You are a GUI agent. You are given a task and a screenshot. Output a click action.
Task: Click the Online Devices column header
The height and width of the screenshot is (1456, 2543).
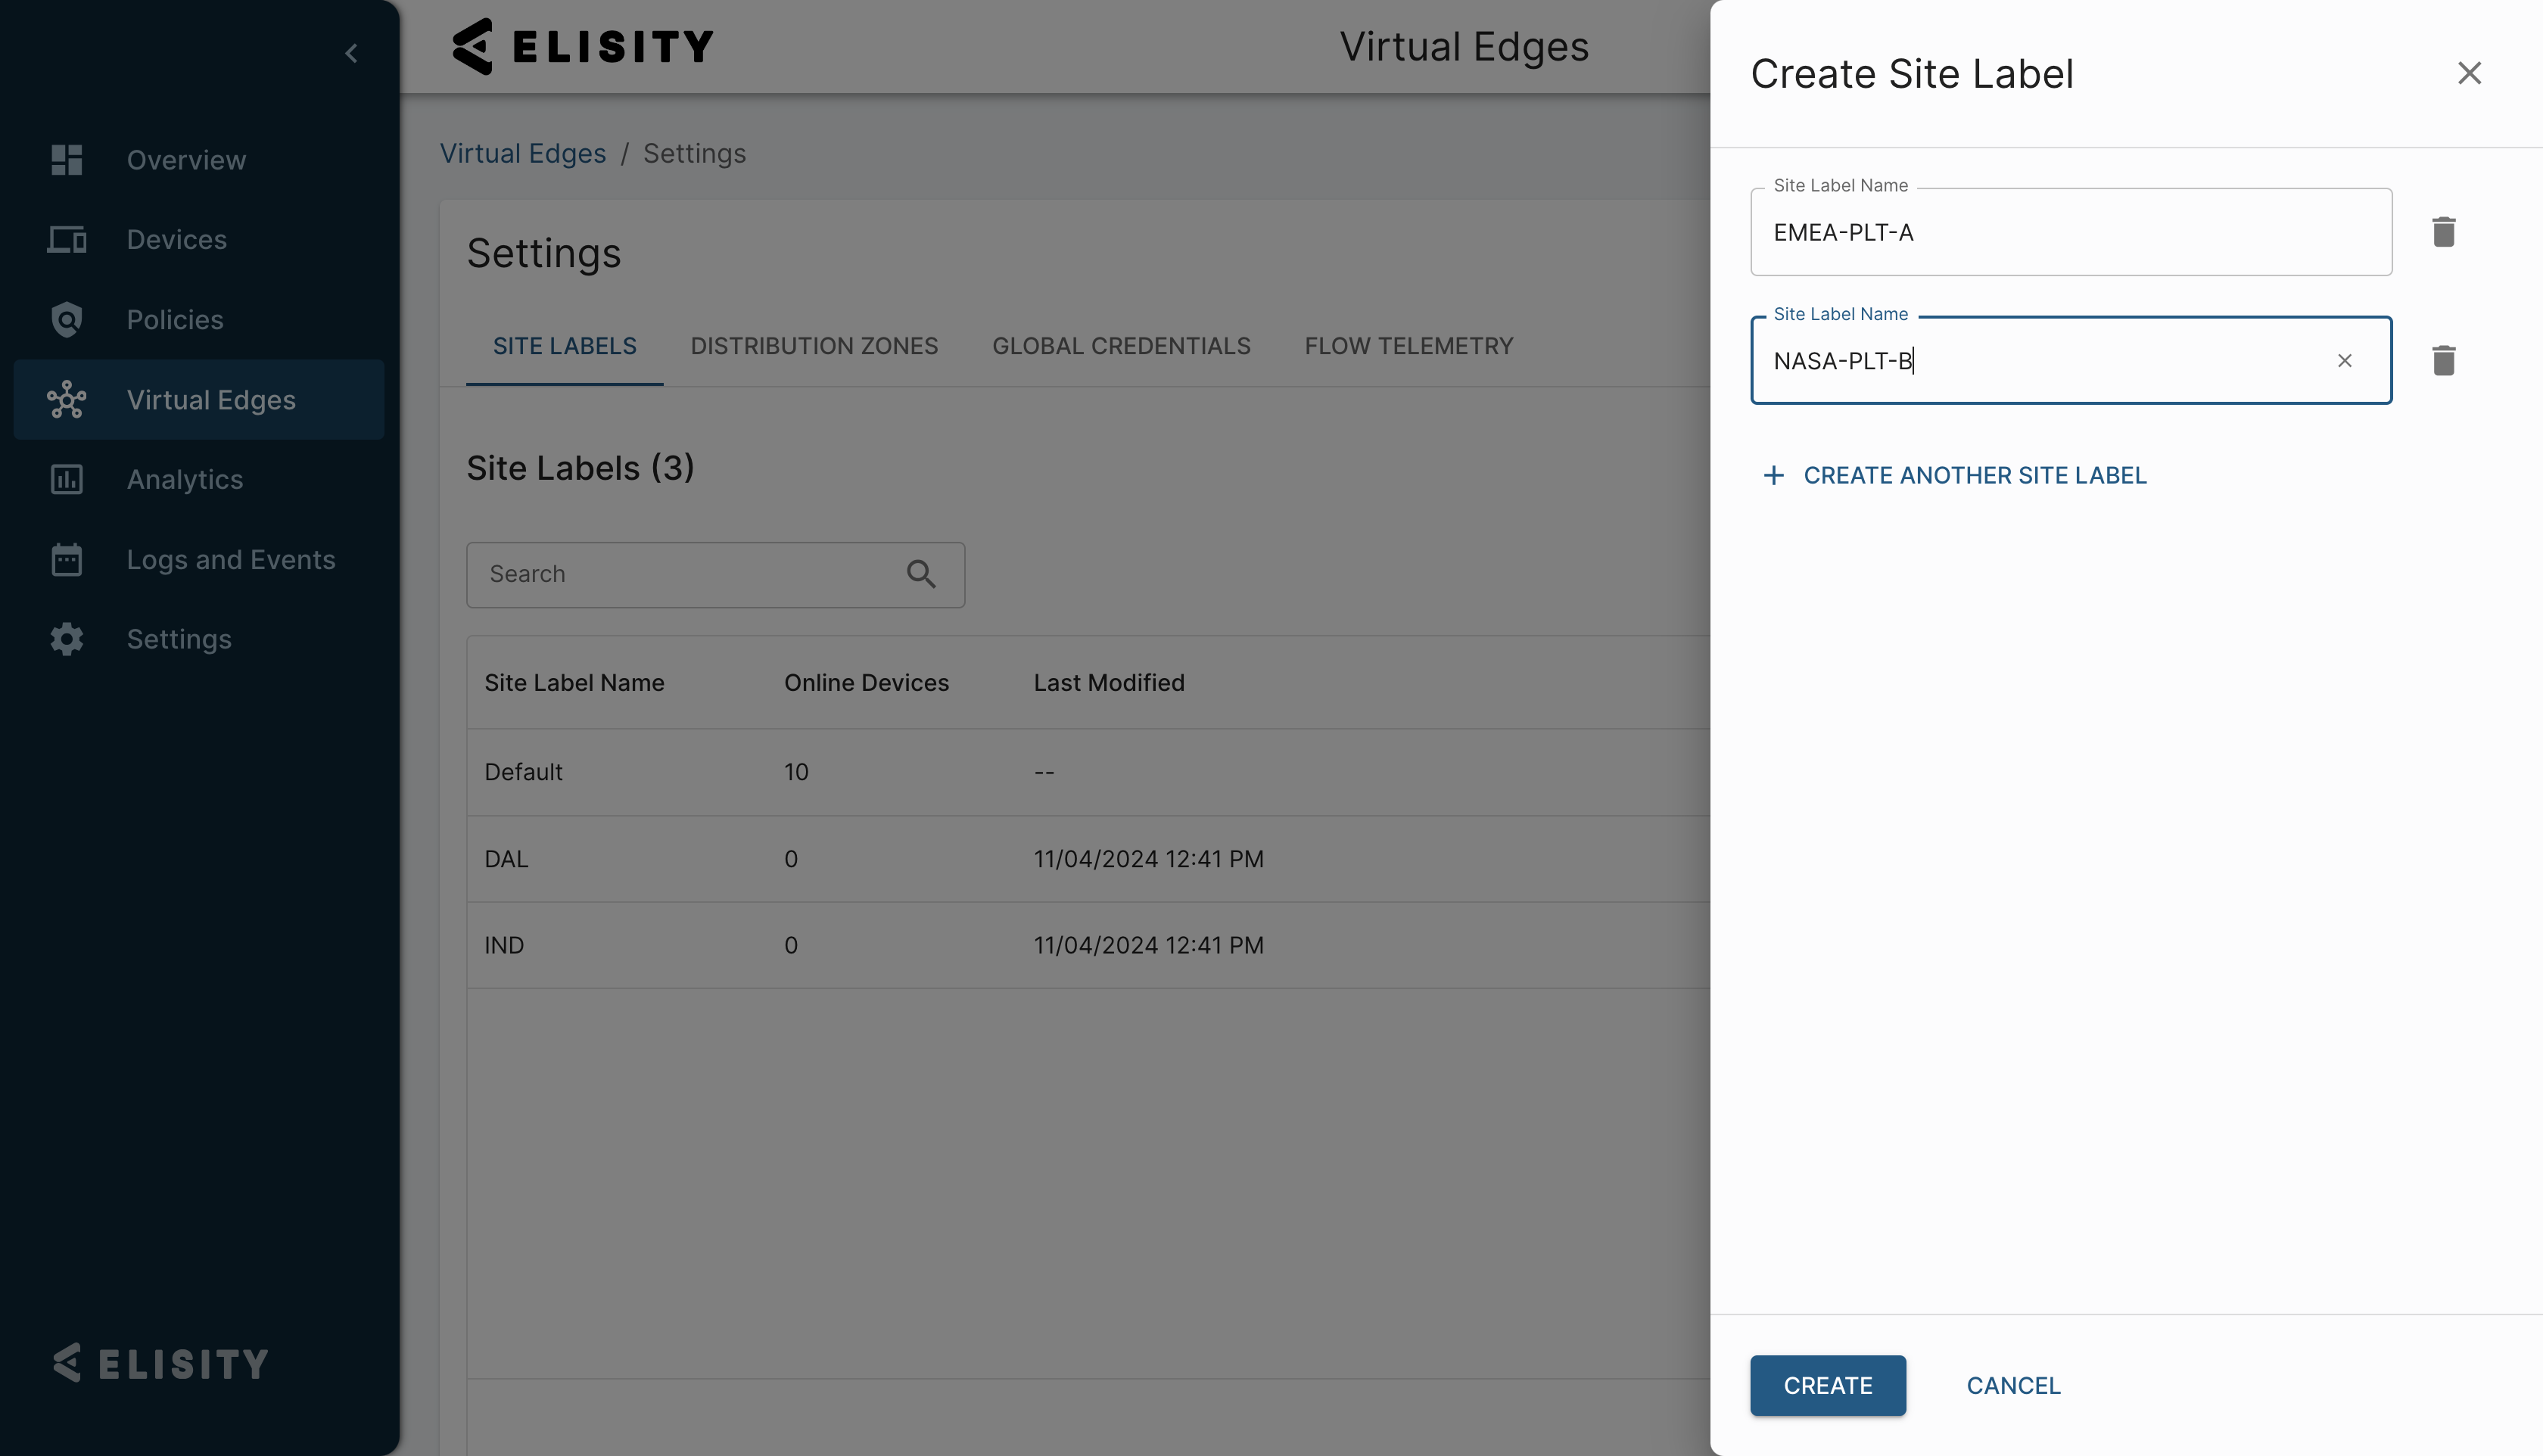[866, 682]
